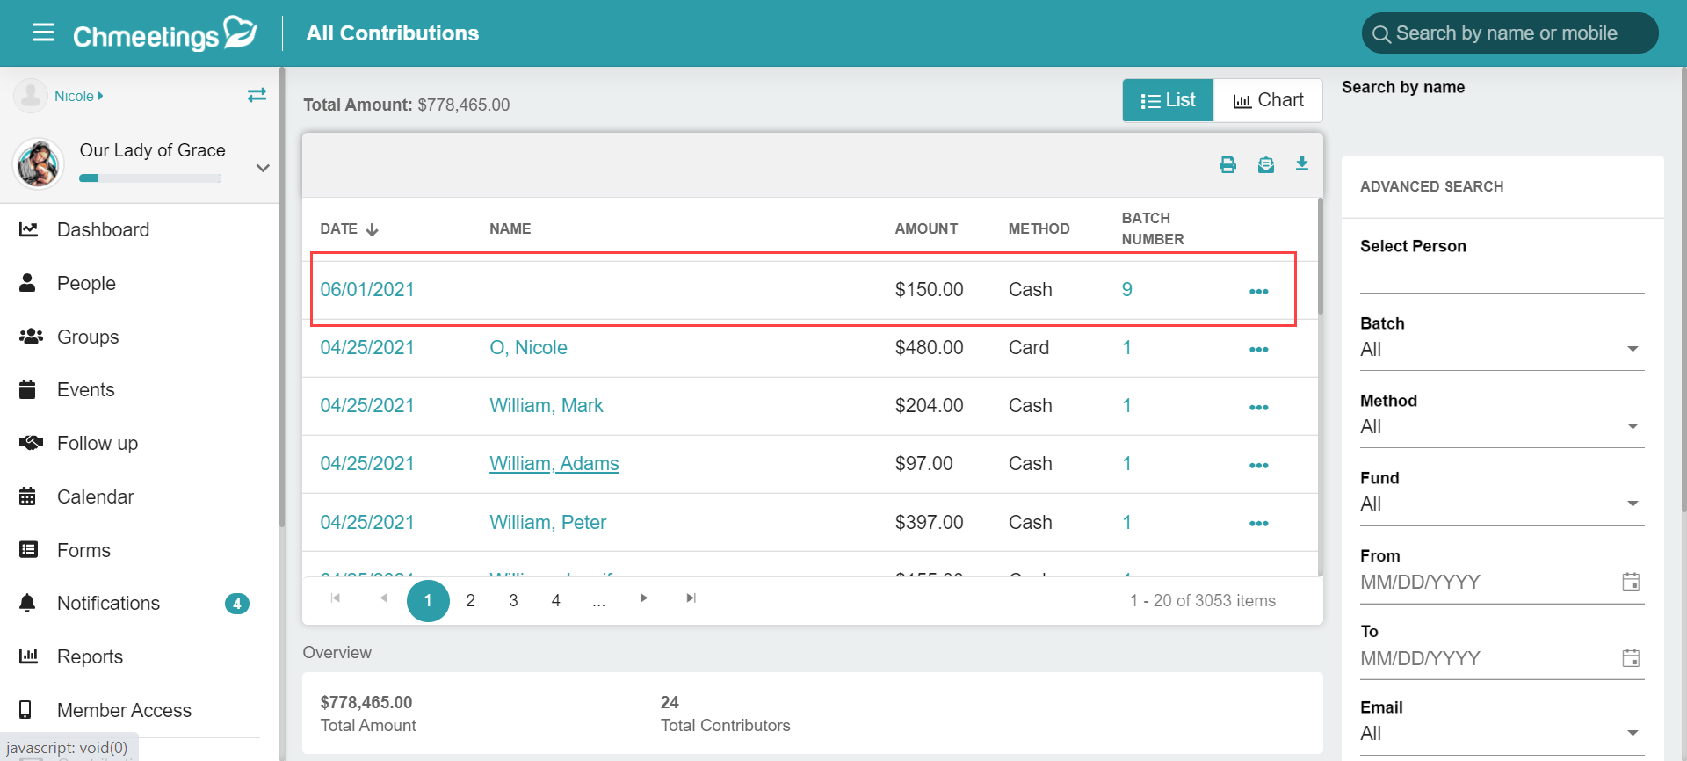
Task: Open row options for William, Adams
Action: [1258, 465]
